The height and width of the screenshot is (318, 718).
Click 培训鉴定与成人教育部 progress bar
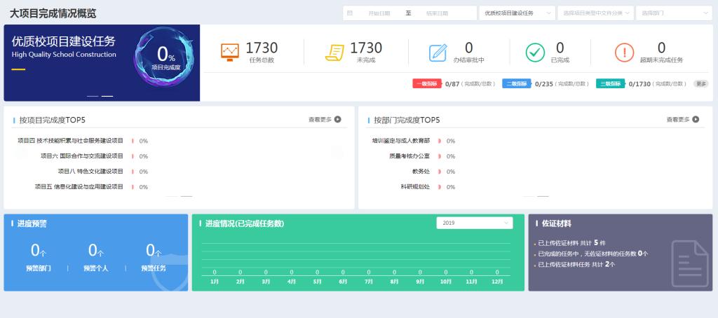439,141
